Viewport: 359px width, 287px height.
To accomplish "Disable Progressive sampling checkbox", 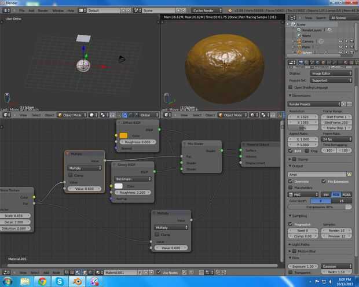I will 291,224.
